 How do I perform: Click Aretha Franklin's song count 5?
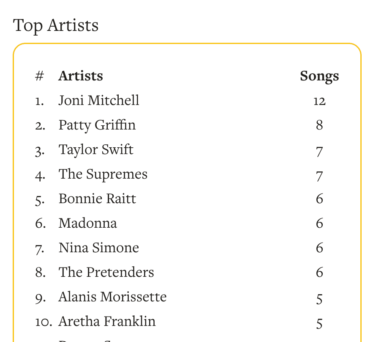pyautogui.click(x=319, y=324)
